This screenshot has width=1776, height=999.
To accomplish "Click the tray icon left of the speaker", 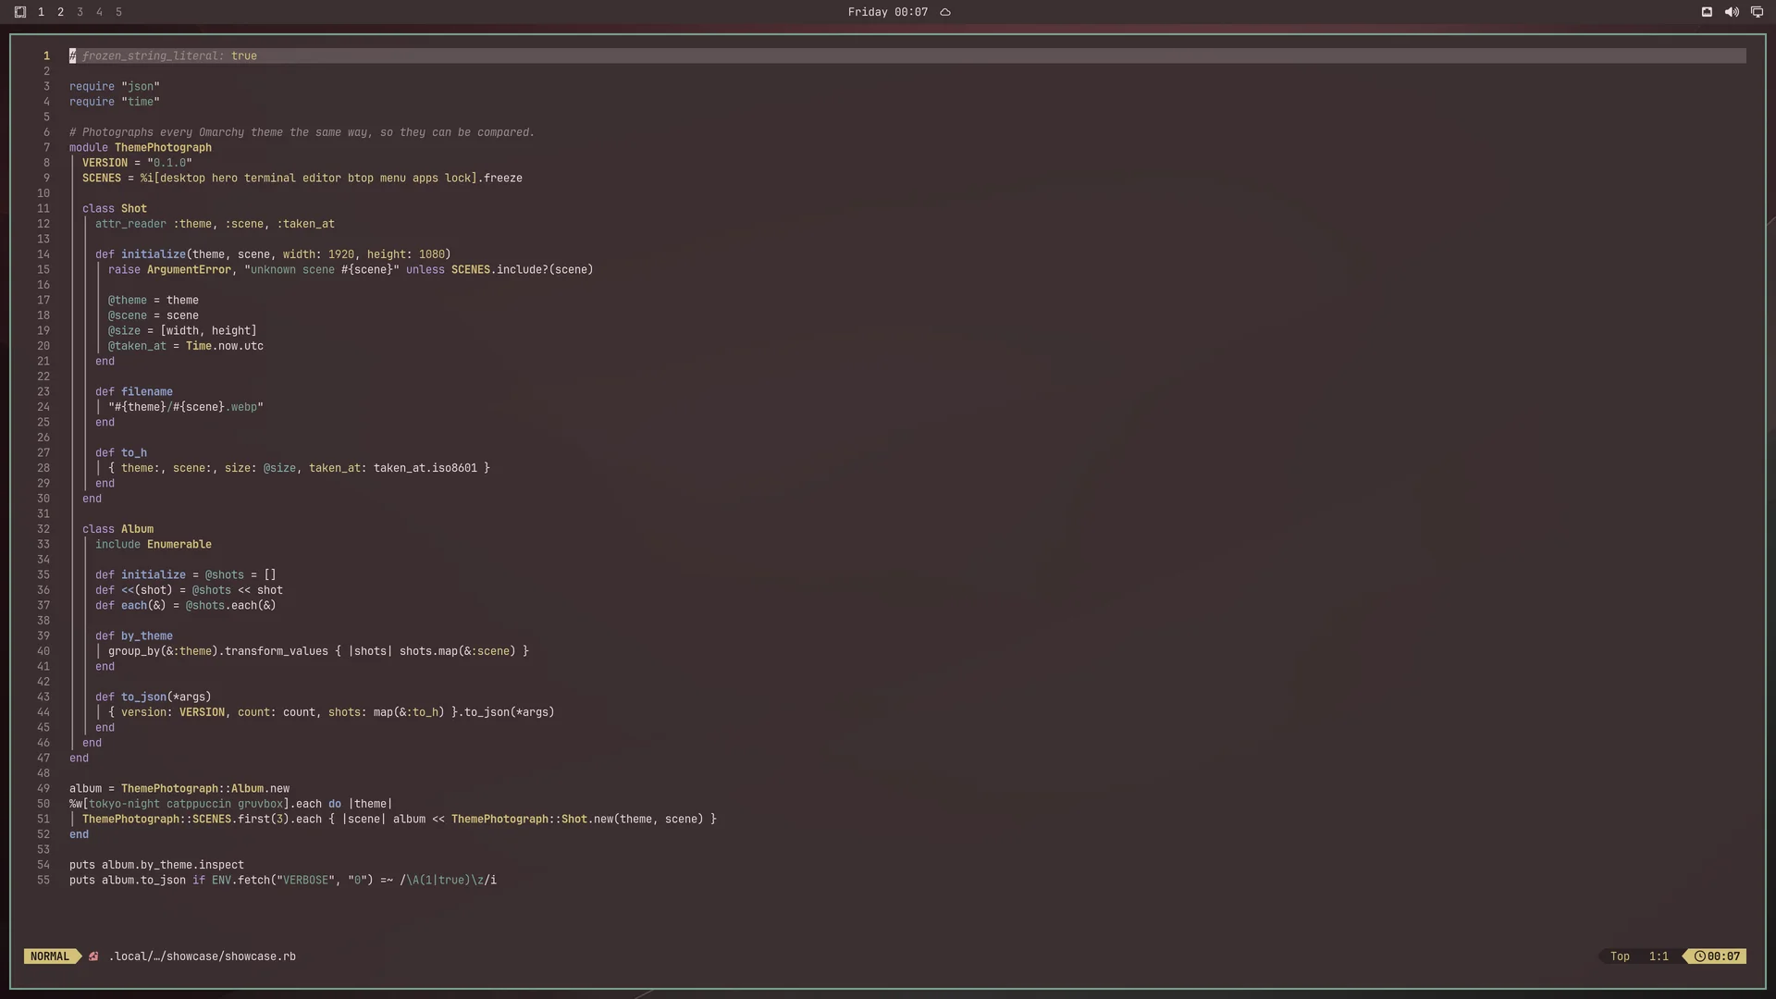I will (1707, 12).
